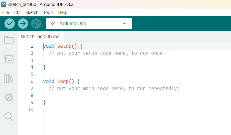
Task: Click the closing brace on line 4
Action: click(x=44, y=67)
